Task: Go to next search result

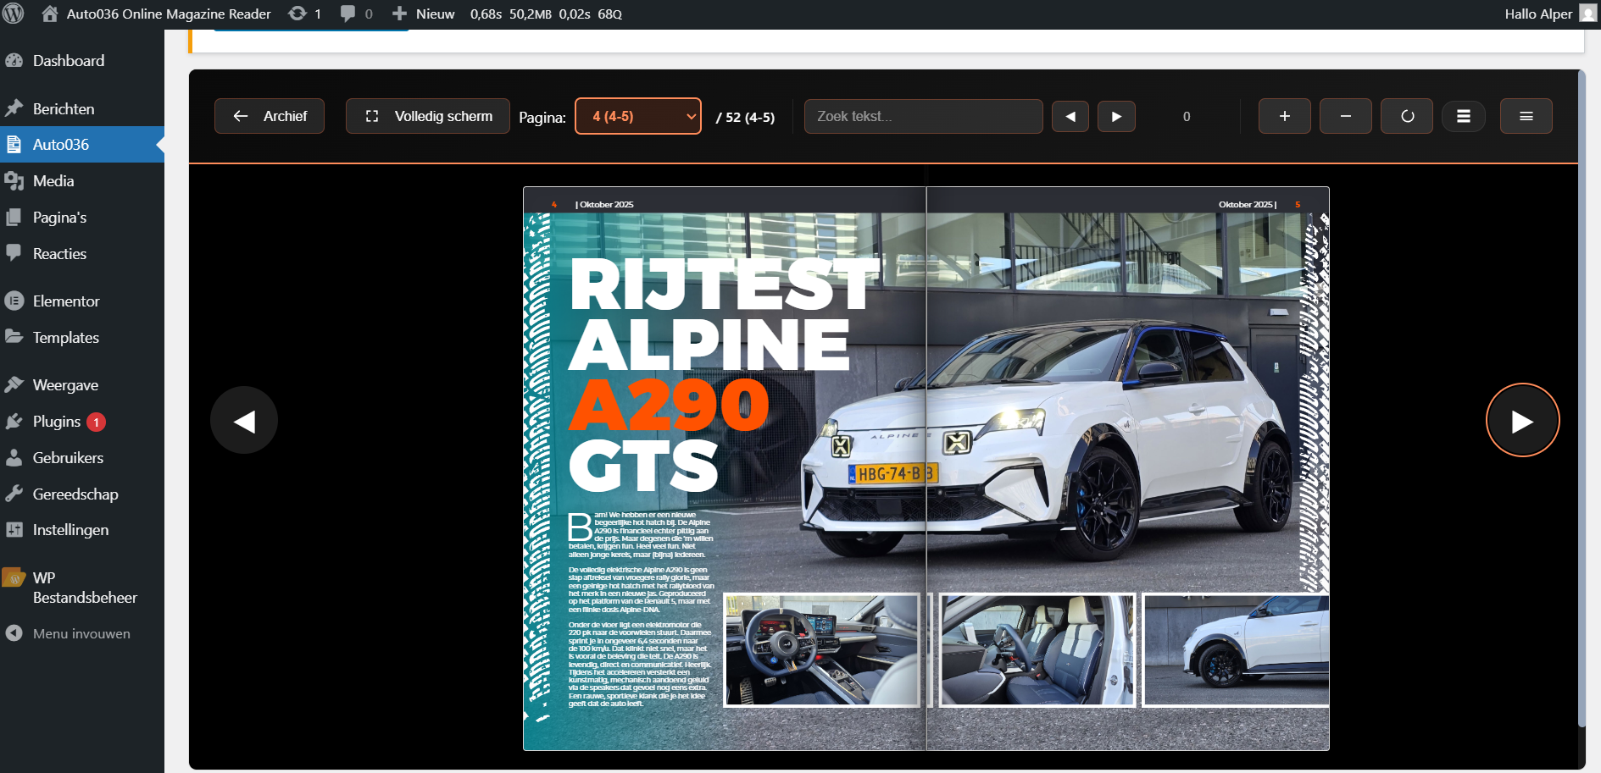Action: pyautogui.click(x=1116, y=116)
